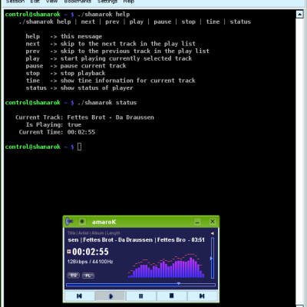Toggle the EQ equalizer button
Screen dimensions: 307x307
pyautogui.click(x=74, y=276)
